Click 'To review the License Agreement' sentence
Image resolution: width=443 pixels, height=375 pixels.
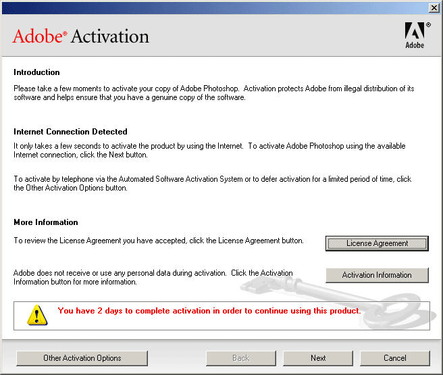[159, 241]
